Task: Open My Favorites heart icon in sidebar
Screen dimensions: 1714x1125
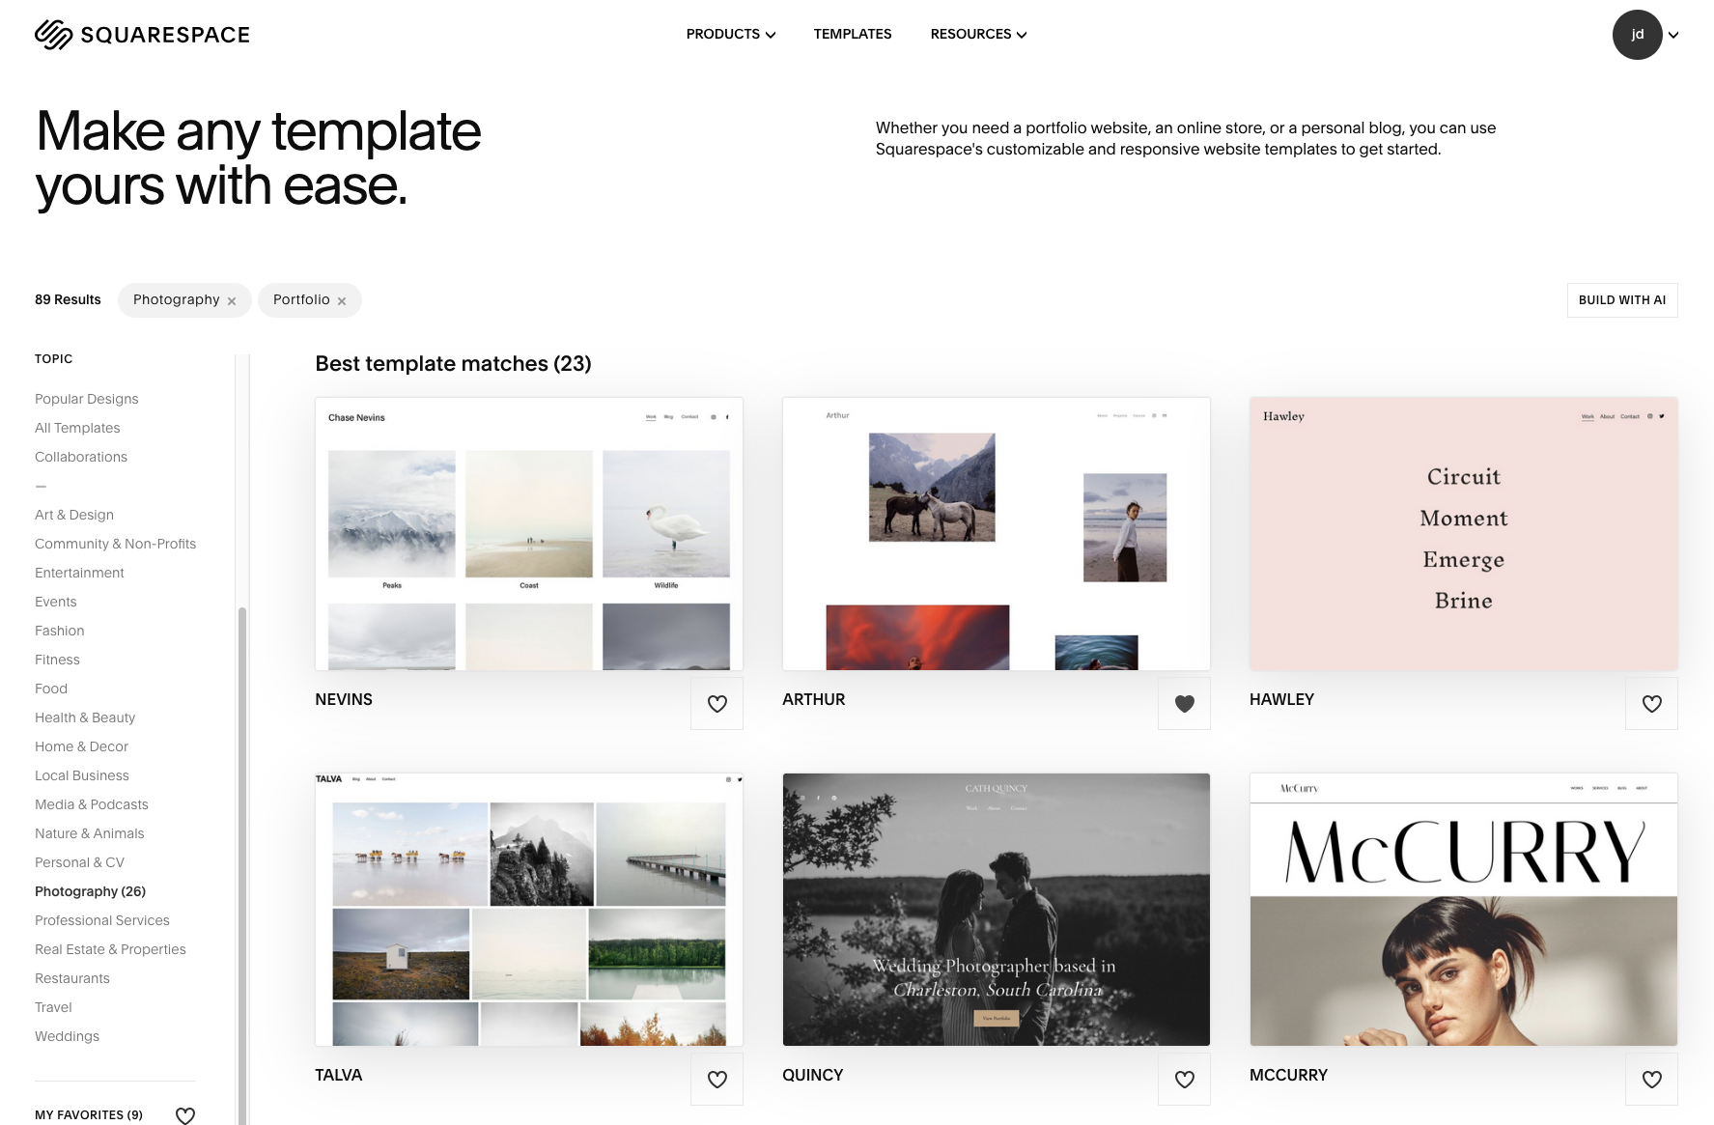Action: pos(185,1115)
